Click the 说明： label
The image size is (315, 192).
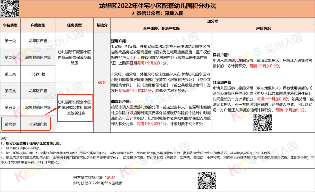pyautogui.click(x=5, y=138)
